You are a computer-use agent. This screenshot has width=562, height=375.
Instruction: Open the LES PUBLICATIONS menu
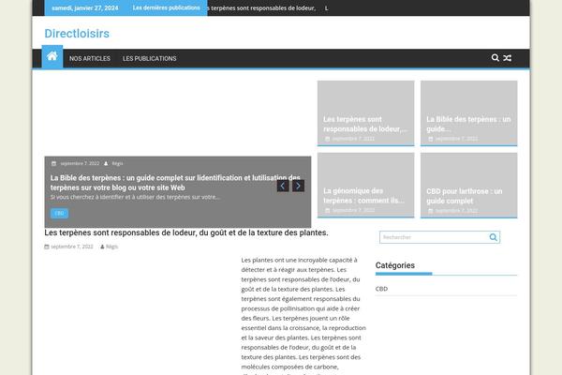coord(150,58)
